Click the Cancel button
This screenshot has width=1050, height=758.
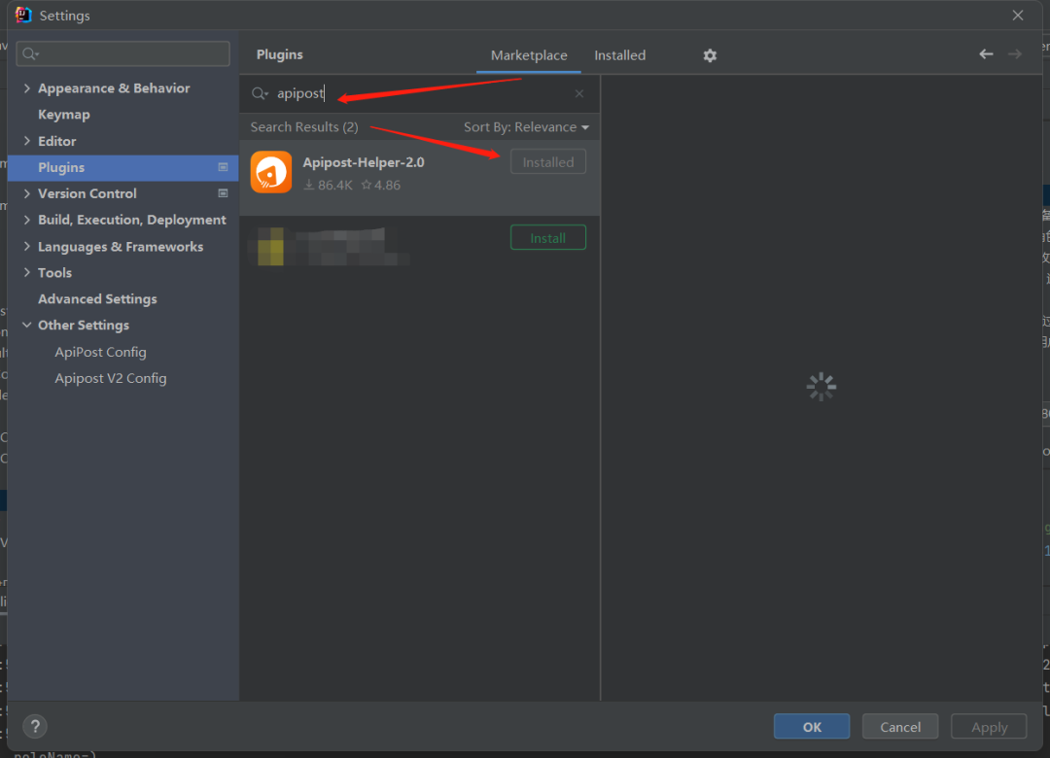pos(900,727)
